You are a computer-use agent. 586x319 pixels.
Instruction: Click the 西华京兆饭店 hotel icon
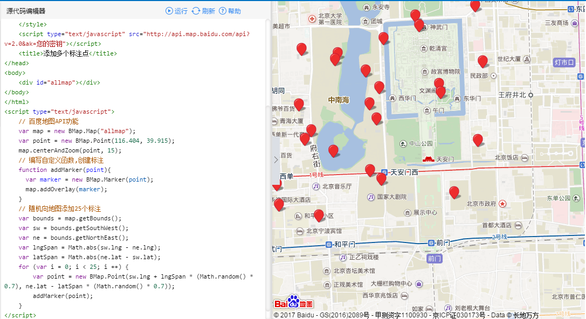pos(404,296)
